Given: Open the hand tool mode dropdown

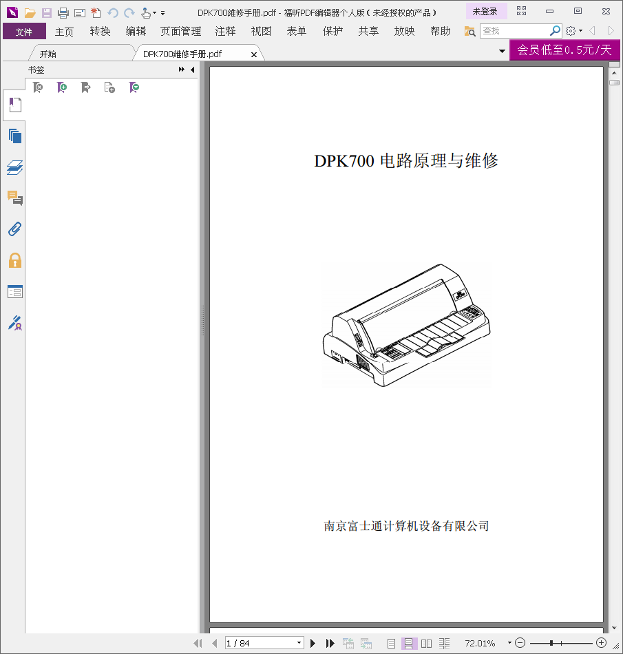Looking at the screenshot, I should [155, 13].
